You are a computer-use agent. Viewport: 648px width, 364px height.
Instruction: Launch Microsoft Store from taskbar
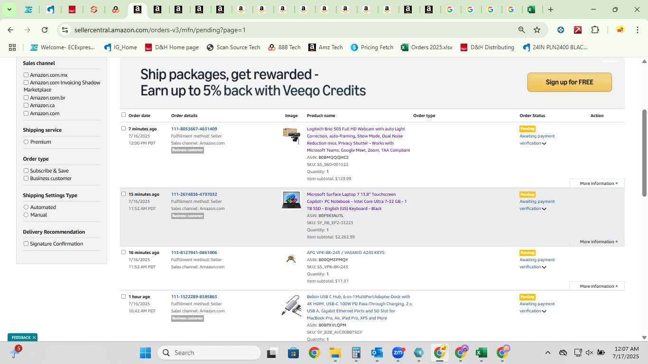tap(293, 353)
